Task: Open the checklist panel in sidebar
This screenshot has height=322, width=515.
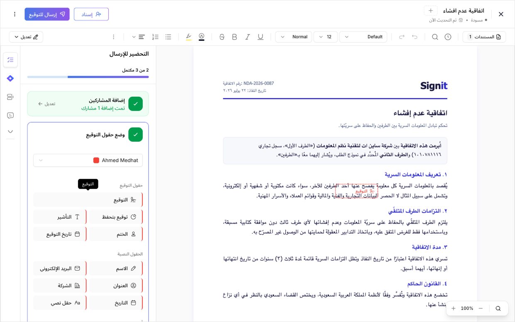Action: 10,60
